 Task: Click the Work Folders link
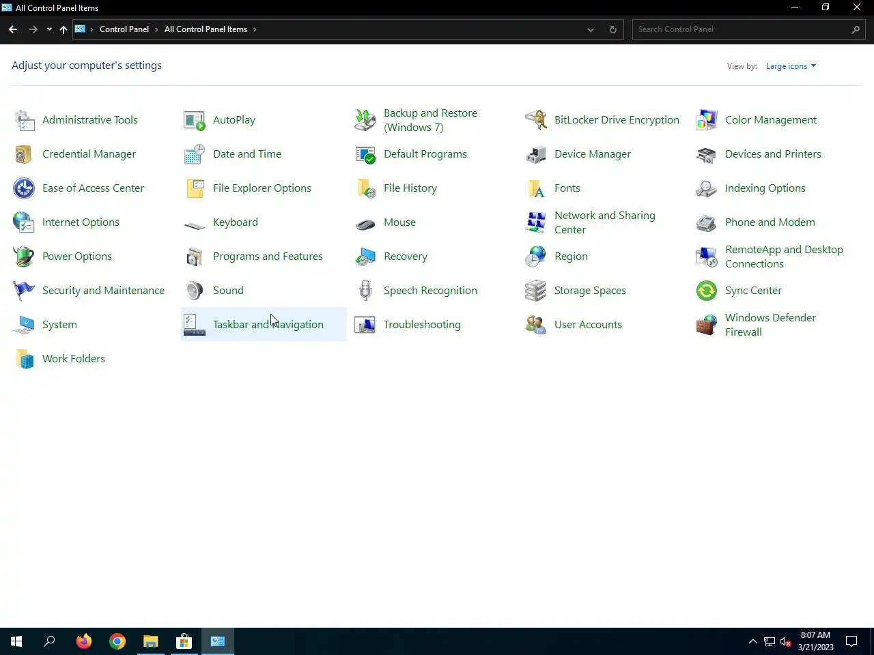click(x=74, y=359)
